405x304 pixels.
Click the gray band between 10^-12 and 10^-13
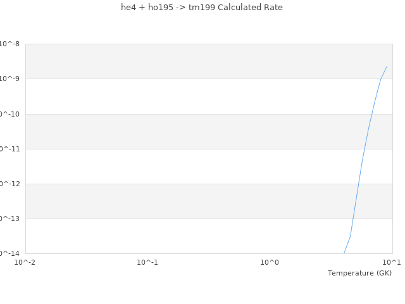point(190,201)
